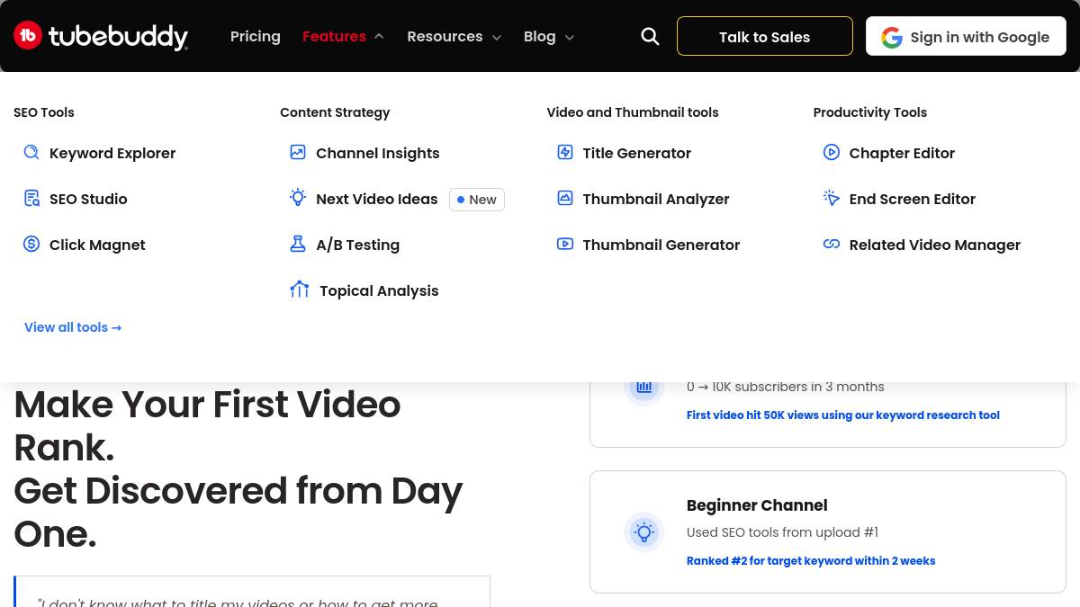1080x607 pixels.
Task: Click the End Screen Editor cursor icon
Action: point(832,198)
